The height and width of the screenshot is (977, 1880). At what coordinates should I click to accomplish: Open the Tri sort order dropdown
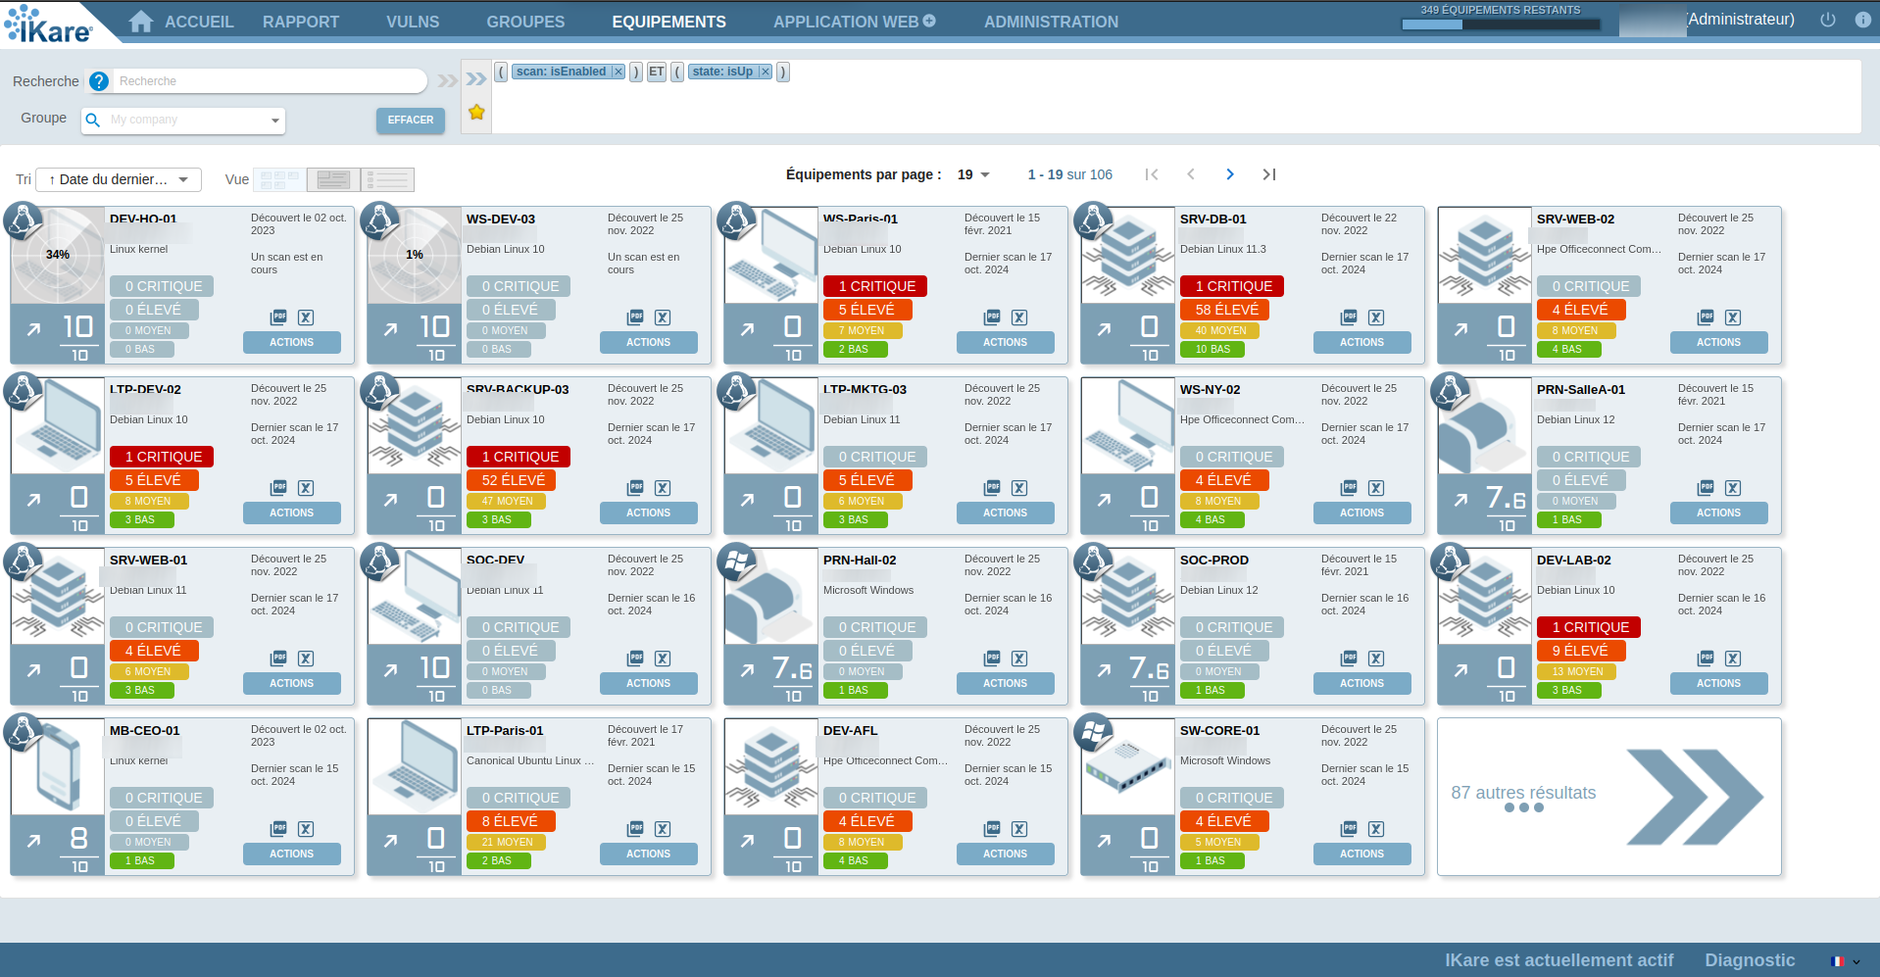pyautogui.click(x=119, y=179)
